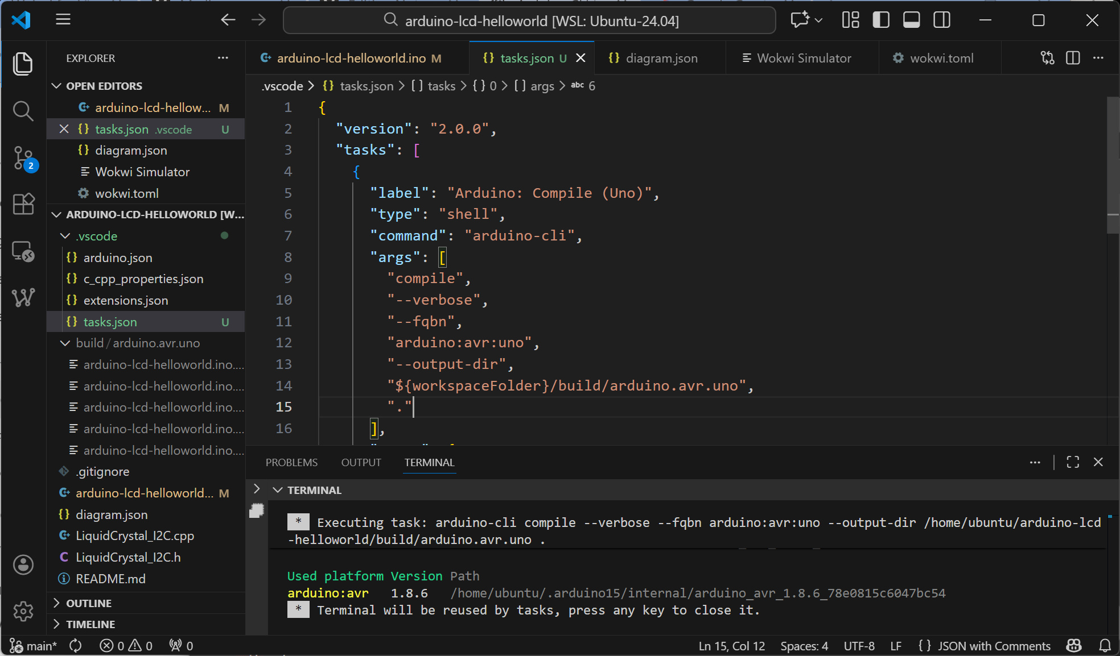Open Manage gear in activity bar
Image resolution: width=1120 pixels, height=656 pixels.
23,611
